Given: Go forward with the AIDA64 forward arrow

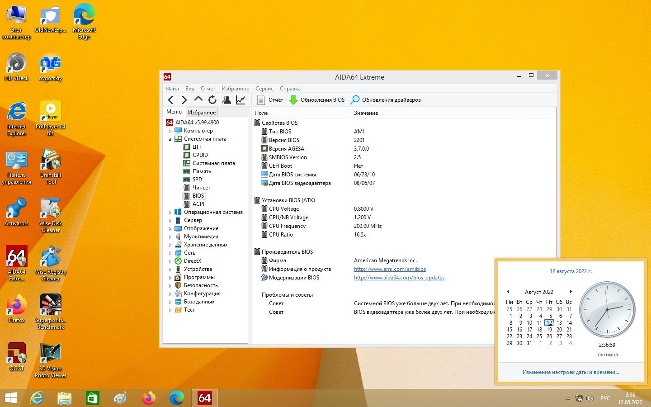Looking at the screenshot, I should tap(184, 100).
